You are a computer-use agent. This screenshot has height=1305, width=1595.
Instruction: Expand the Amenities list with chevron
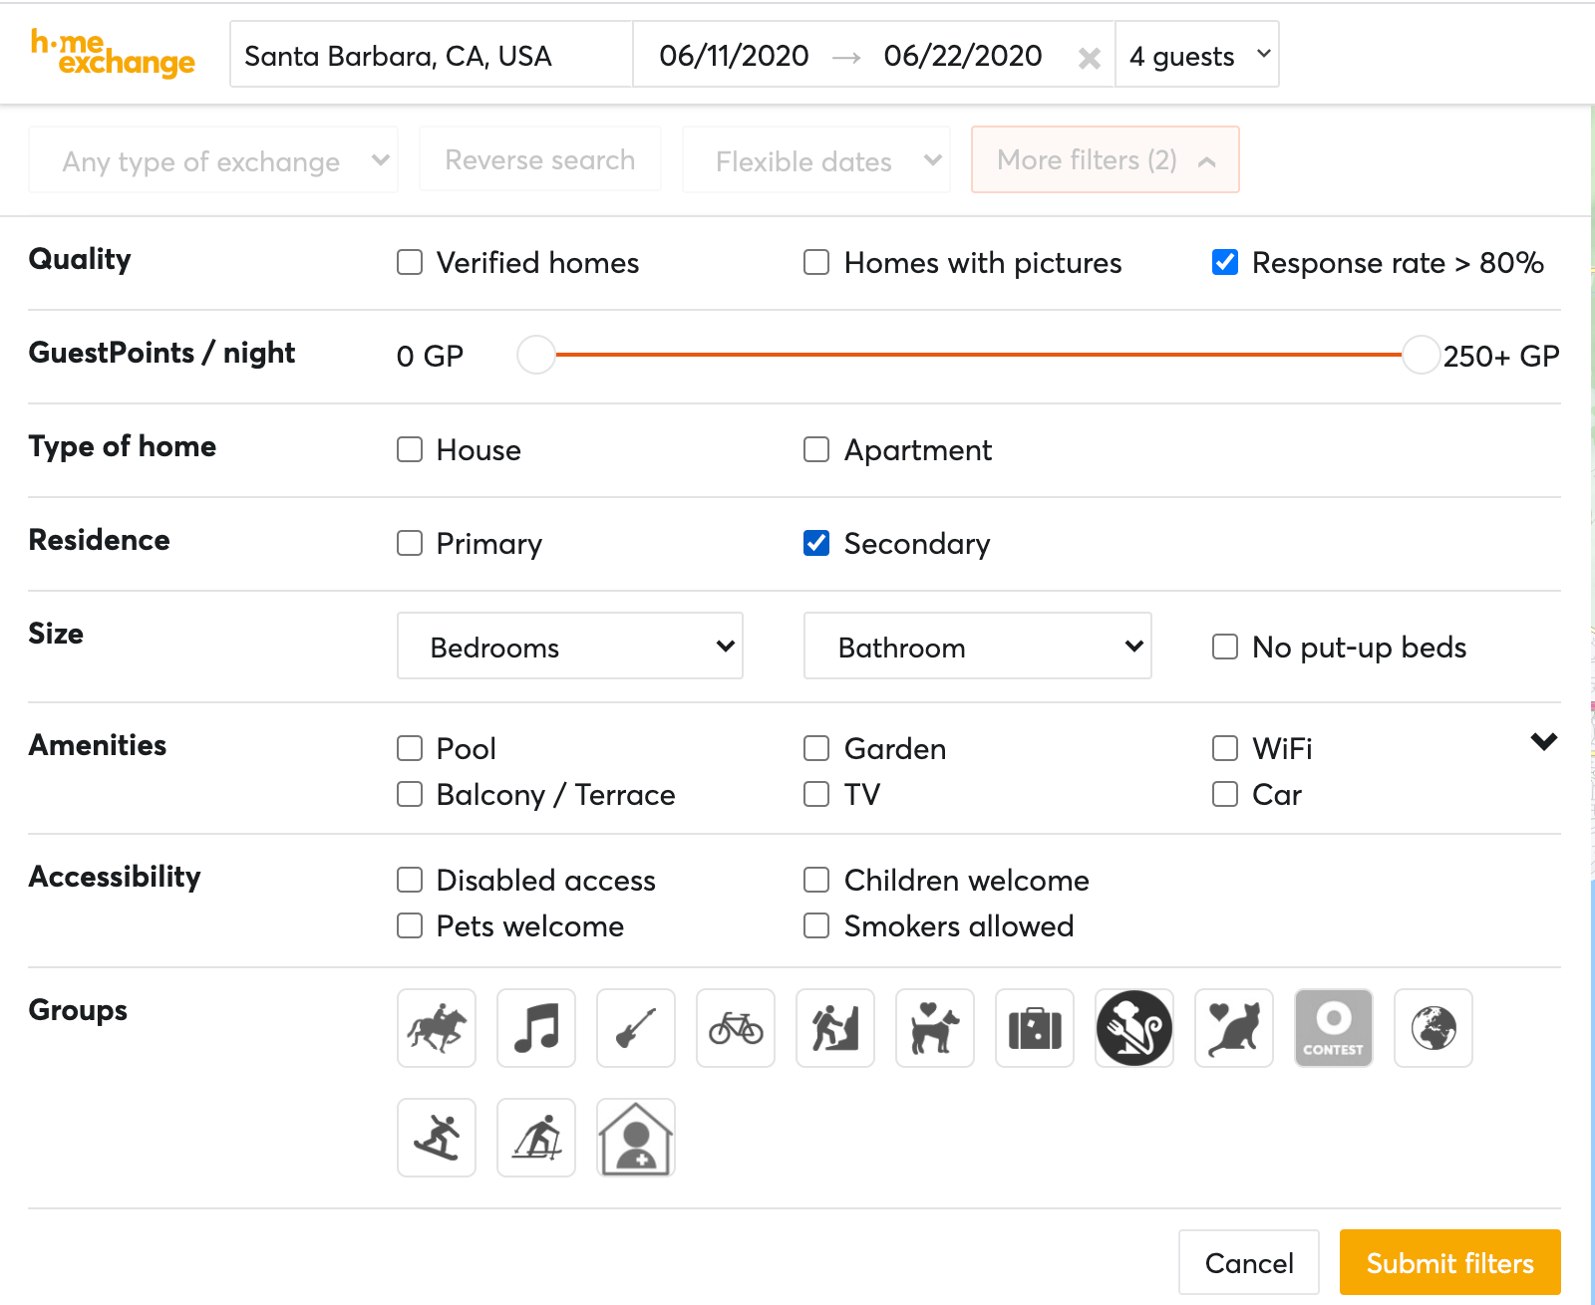pyautogui.click(x=1543, y=741)
